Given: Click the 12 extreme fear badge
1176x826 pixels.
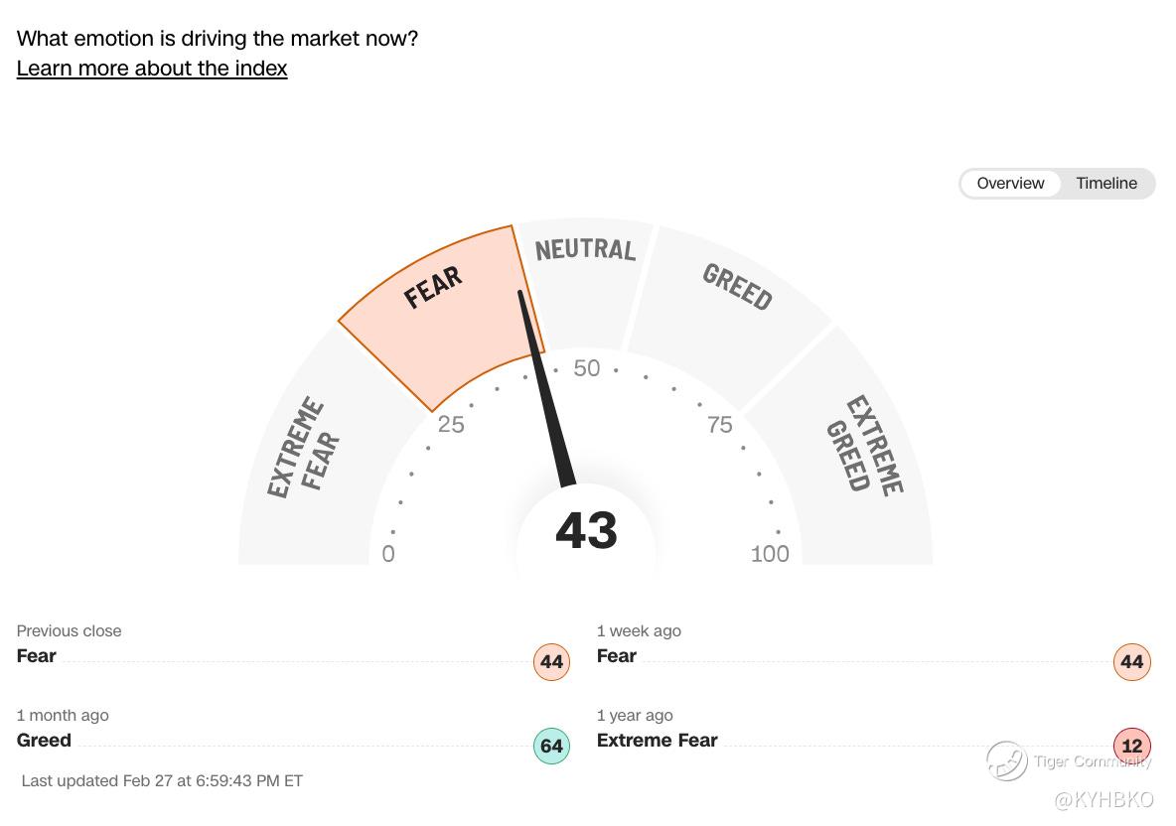Looking at the screenshot, I should [1131, 747].
